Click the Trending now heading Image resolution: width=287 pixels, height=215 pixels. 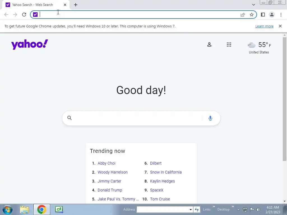tap(107, 151)
